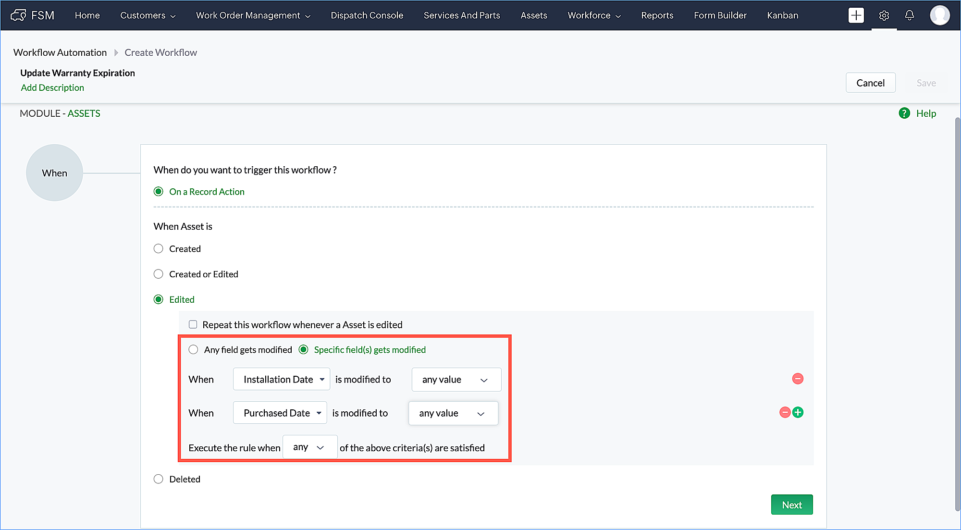The image size is (961, 530).
Task: Go to the Dispatch Console tab
Action: coord(367,15)
